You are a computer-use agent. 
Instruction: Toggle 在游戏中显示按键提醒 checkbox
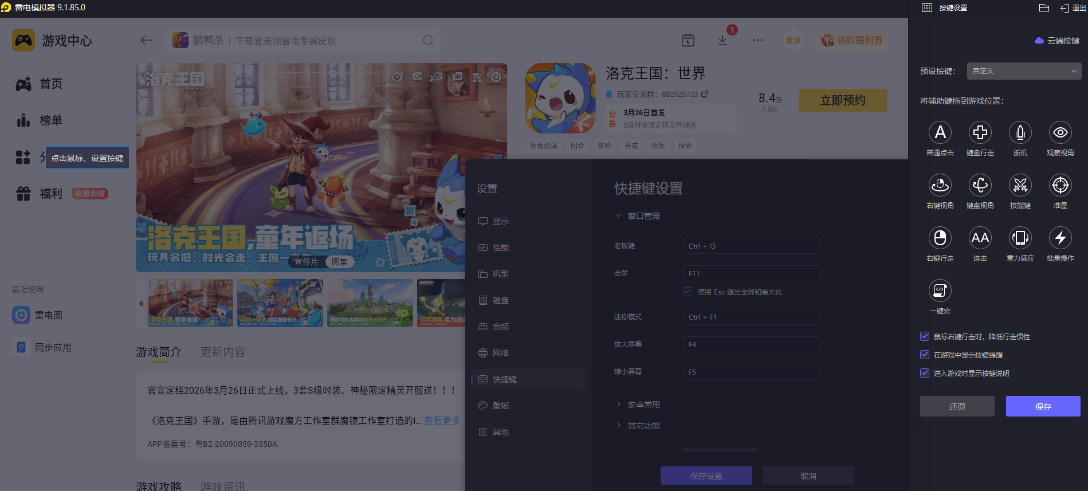tap(924, 355)
